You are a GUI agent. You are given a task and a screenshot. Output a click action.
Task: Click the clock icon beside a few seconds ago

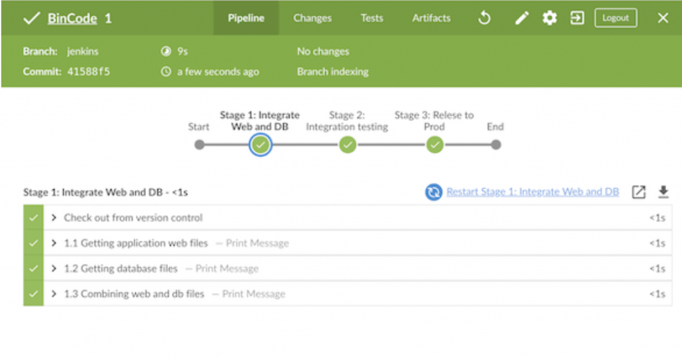coord(166,71)
